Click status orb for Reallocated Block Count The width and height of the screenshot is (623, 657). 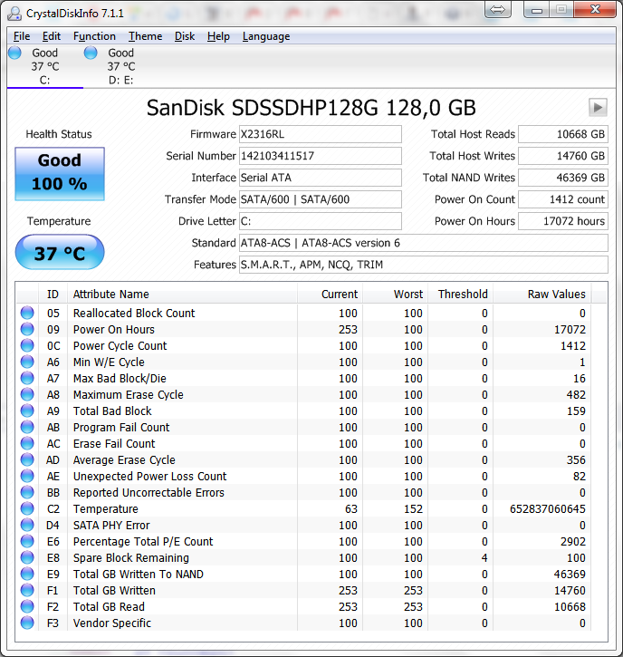pos(27,313)
